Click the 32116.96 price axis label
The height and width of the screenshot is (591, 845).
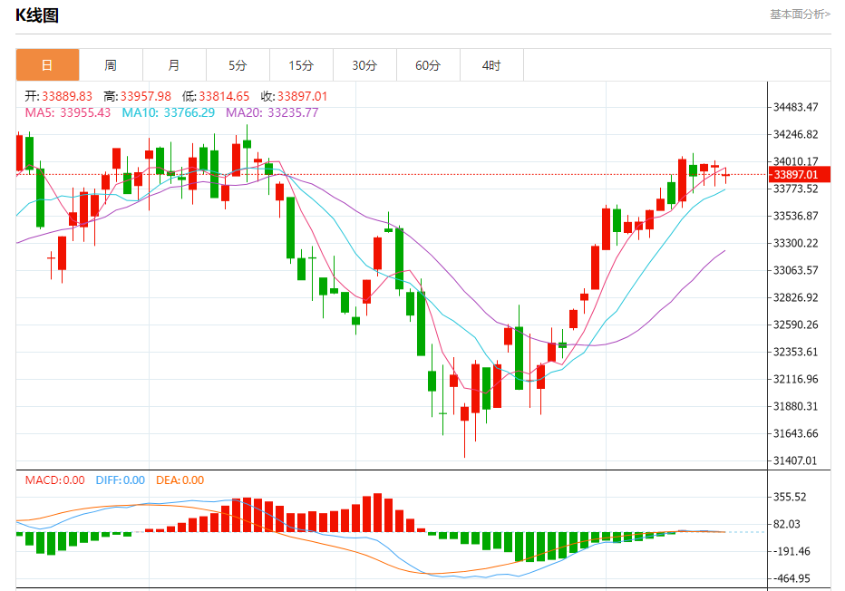coord(795,379)
